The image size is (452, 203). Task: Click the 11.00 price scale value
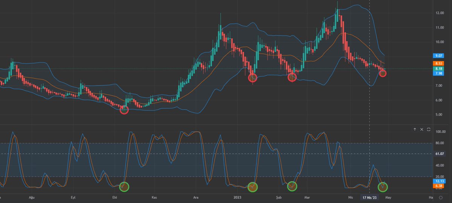[x=440, y=27]
